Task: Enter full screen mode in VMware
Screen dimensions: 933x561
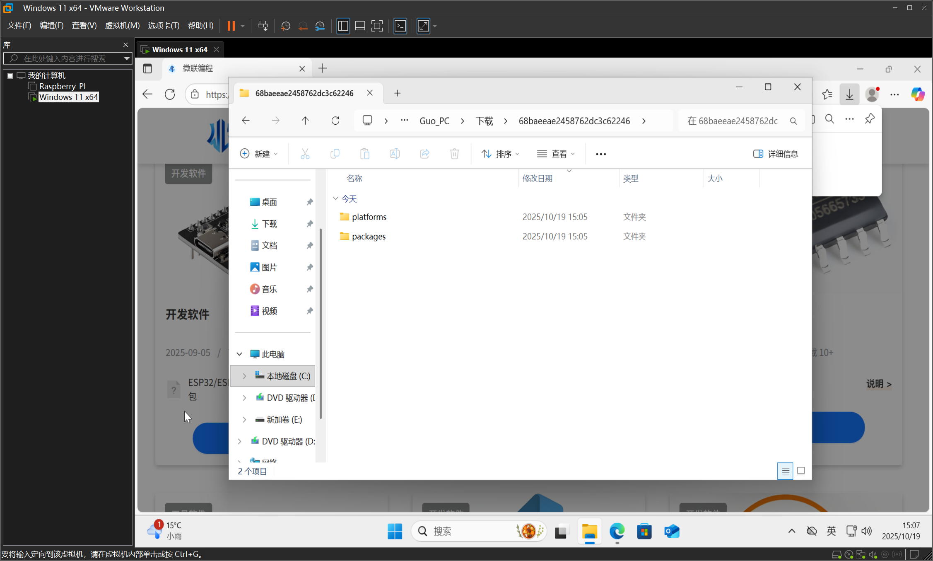Action: coord(423,26)
